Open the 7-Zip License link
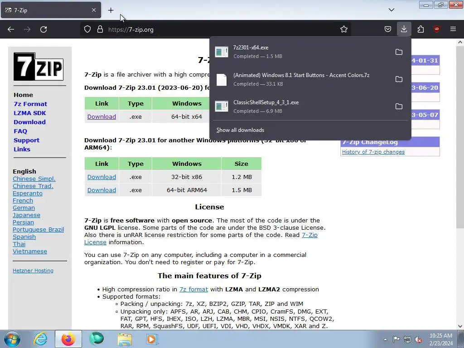Image resolution: width=464 pixels, height=348 pixels. 201,238
